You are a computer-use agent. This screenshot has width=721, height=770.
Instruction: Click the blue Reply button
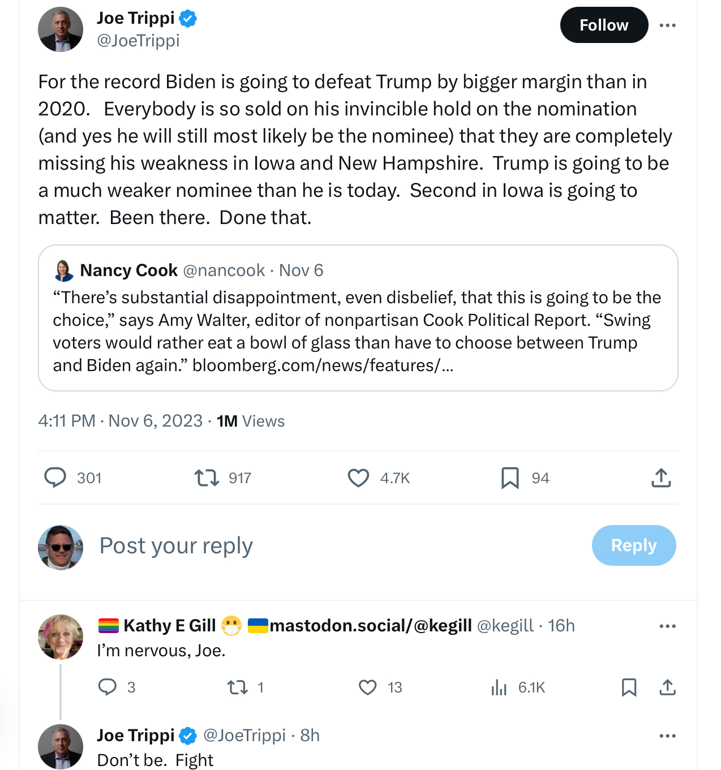(634, 545)
